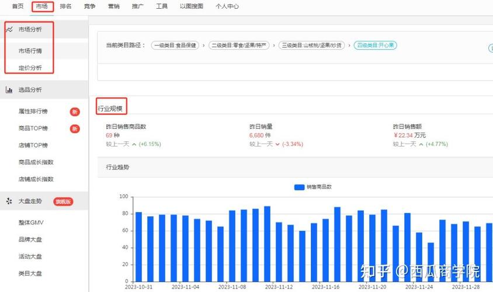Click the ¥22.34 万元 sales amount
This screenshot has width=493, height=292.
tap(409, 135)
